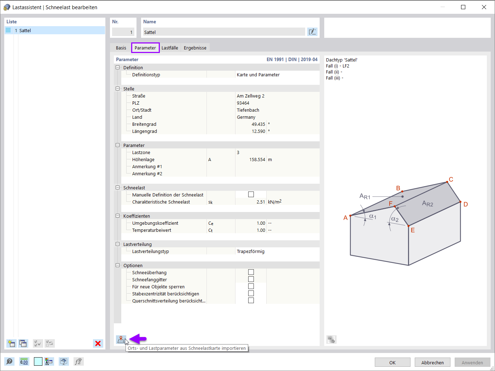Delete the selected list item
Viewport: 495px width, 371px height.
coord(98,343)
